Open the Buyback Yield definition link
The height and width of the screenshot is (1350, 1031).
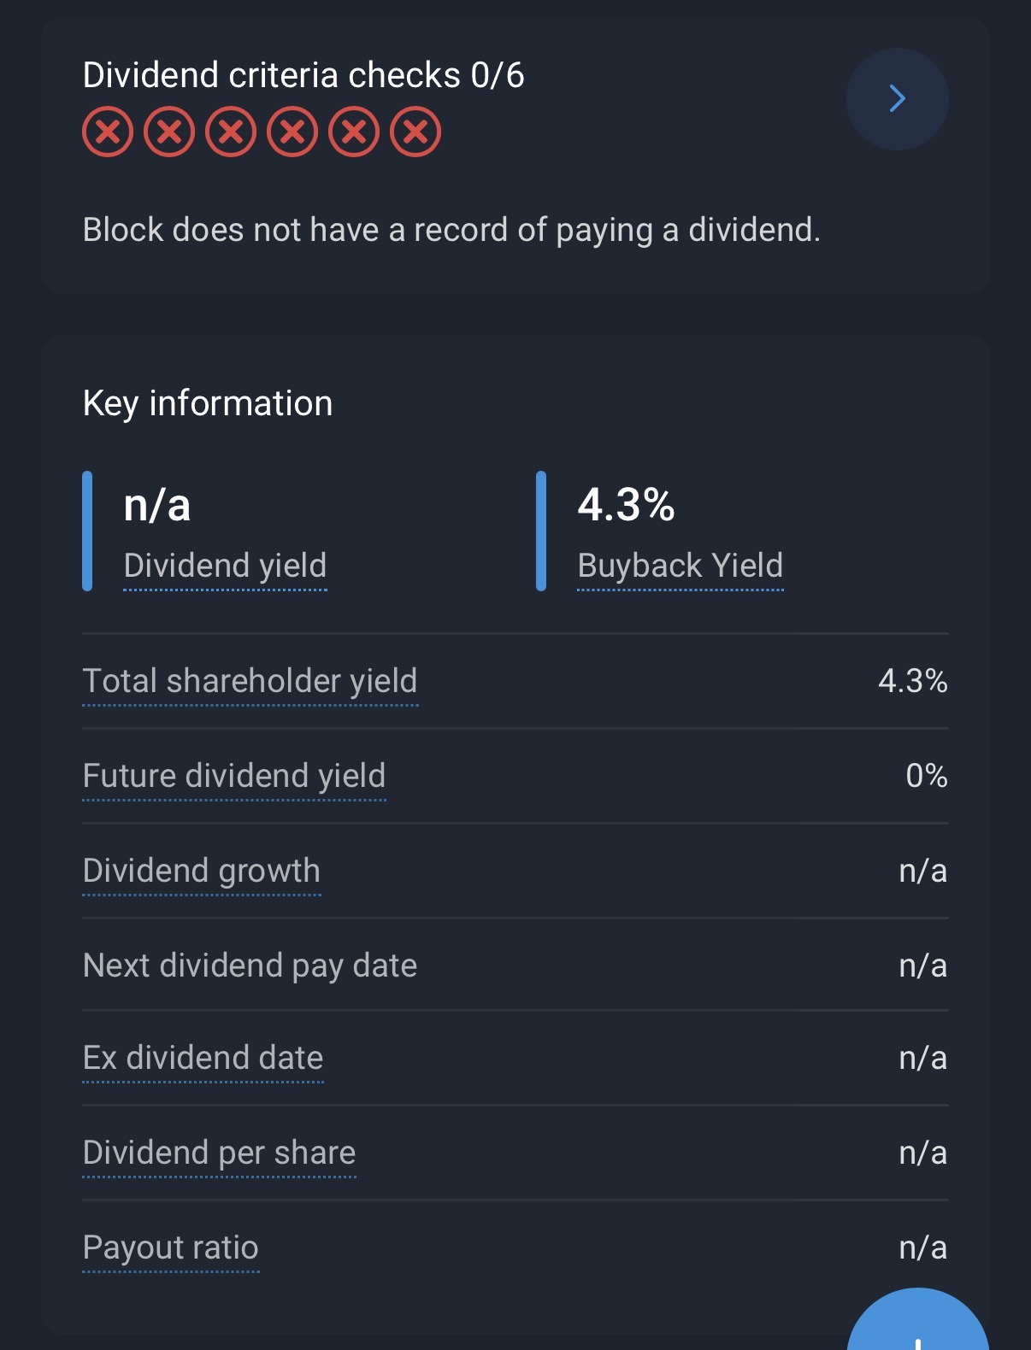[x=680, y=566]
